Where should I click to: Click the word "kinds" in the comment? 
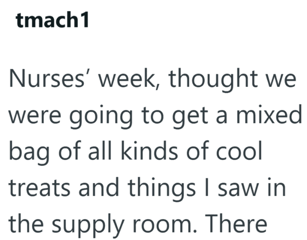click(x=150, y=150)
